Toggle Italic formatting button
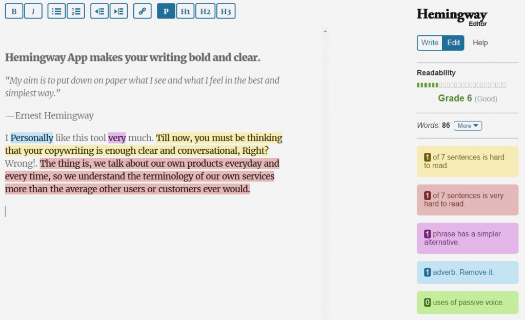The height and width of the screenshot is (320, 525). pyautogui.click(x=33, y=11)
